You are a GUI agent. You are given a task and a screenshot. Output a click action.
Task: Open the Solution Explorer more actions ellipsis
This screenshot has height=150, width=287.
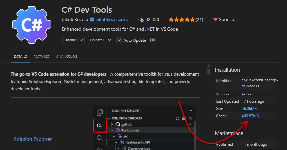pyautogui.click(x=190, y=111)
